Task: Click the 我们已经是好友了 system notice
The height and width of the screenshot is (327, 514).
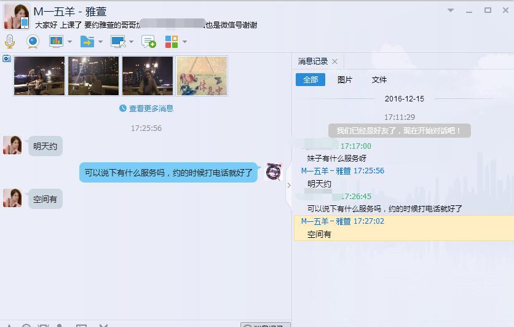Action: pos(400,131)
